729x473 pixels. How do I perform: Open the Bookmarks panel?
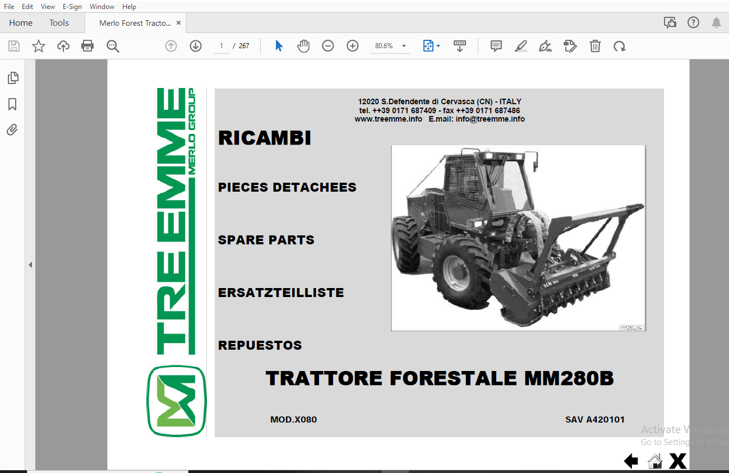12,104
